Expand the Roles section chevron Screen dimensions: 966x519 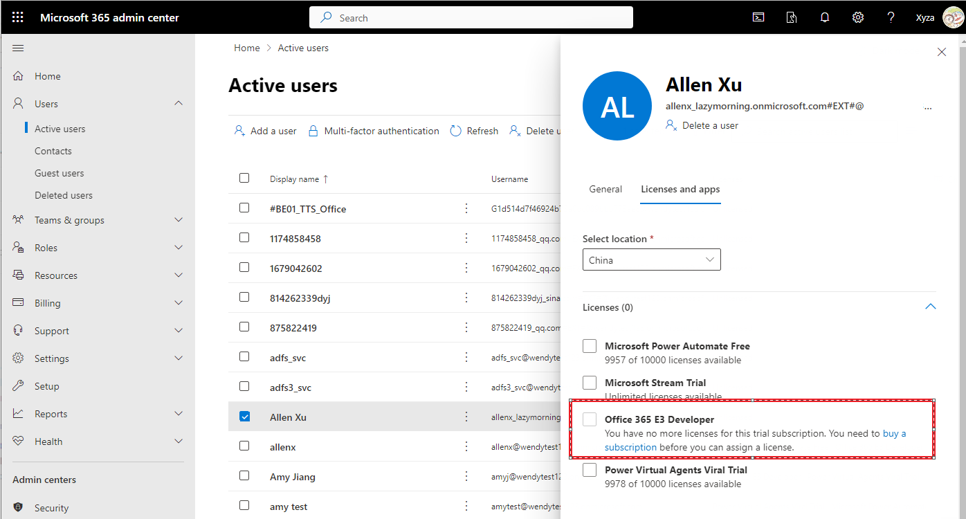coord(179,248)
